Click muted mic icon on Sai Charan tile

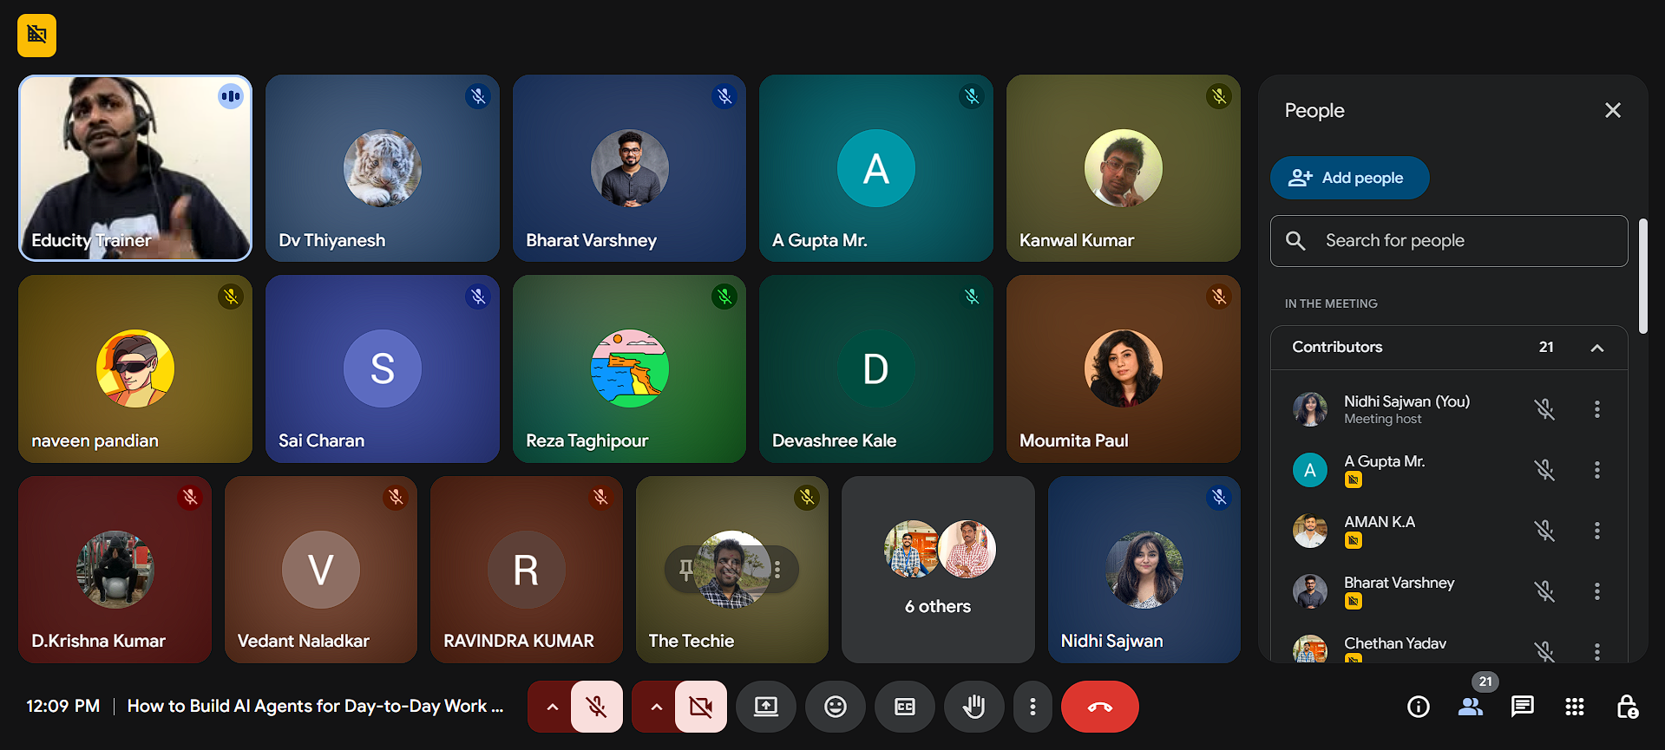click(478, 297)
